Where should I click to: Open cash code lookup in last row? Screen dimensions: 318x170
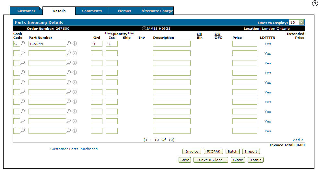click(x=22, y=131)
